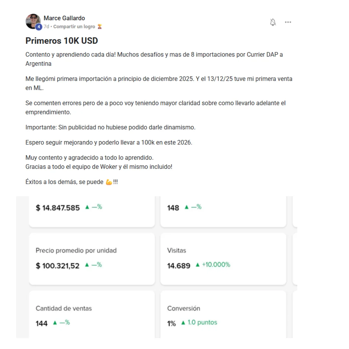Click the "7d" post timestamp
The width and height of the screenshot is (349, 349).
coord(47,26)
